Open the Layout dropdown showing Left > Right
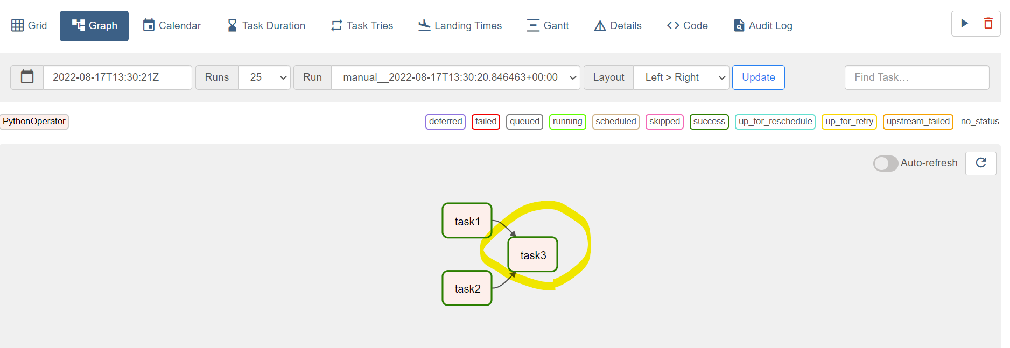Viewport: 1010px width, 348px height. (681, 77)
